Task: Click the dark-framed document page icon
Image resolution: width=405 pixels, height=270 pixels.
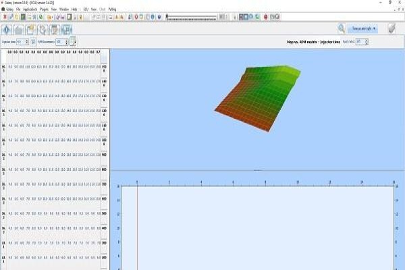Action: [x=69, y=17]
